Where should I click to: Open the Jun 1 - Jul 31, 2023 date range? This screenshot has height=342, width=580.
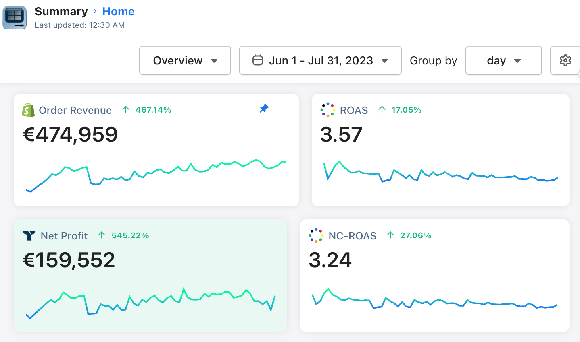point(320,60)
